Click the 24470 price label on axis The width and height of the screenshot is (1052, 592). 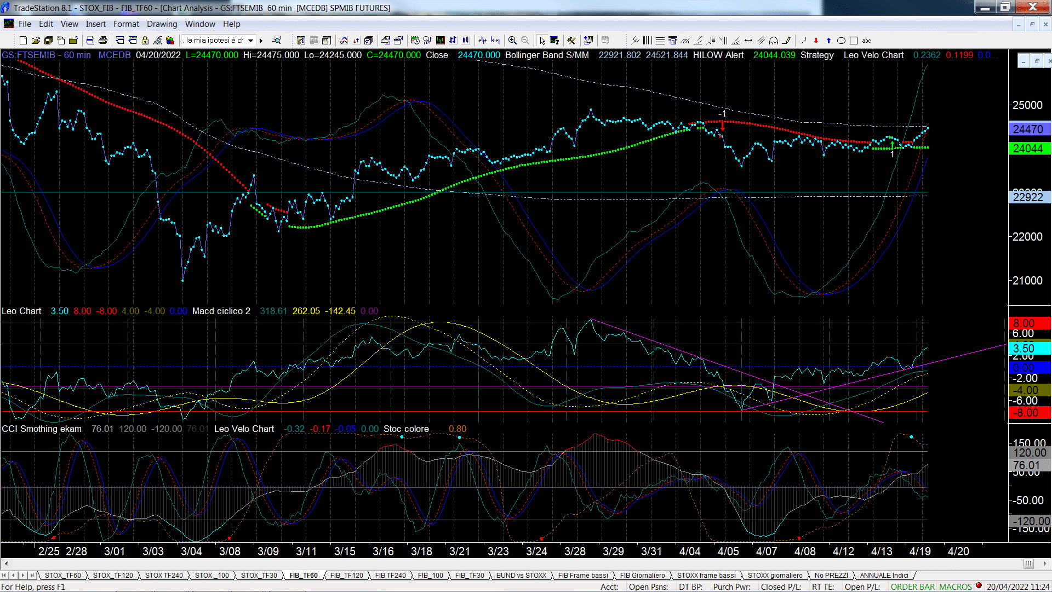coord(1028,129)
